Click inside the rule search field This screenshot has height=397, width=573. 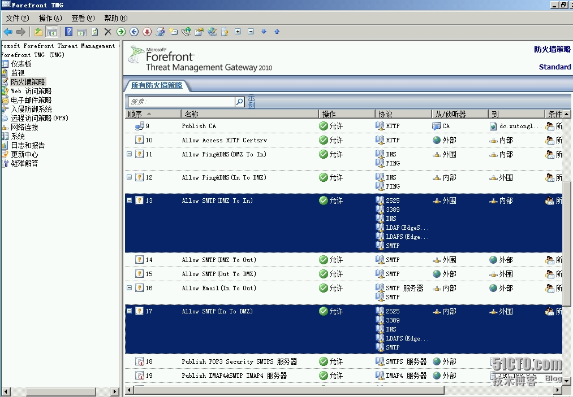[x=181, y=102]
